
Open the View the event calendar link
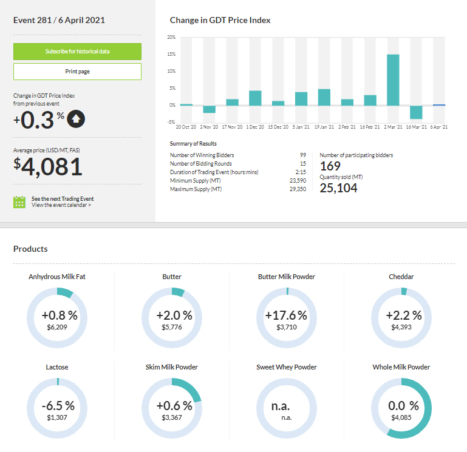click(x=61, y=206)
